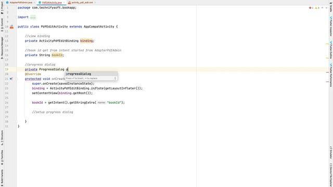Open the Flutter Inspector tool window

331,26
